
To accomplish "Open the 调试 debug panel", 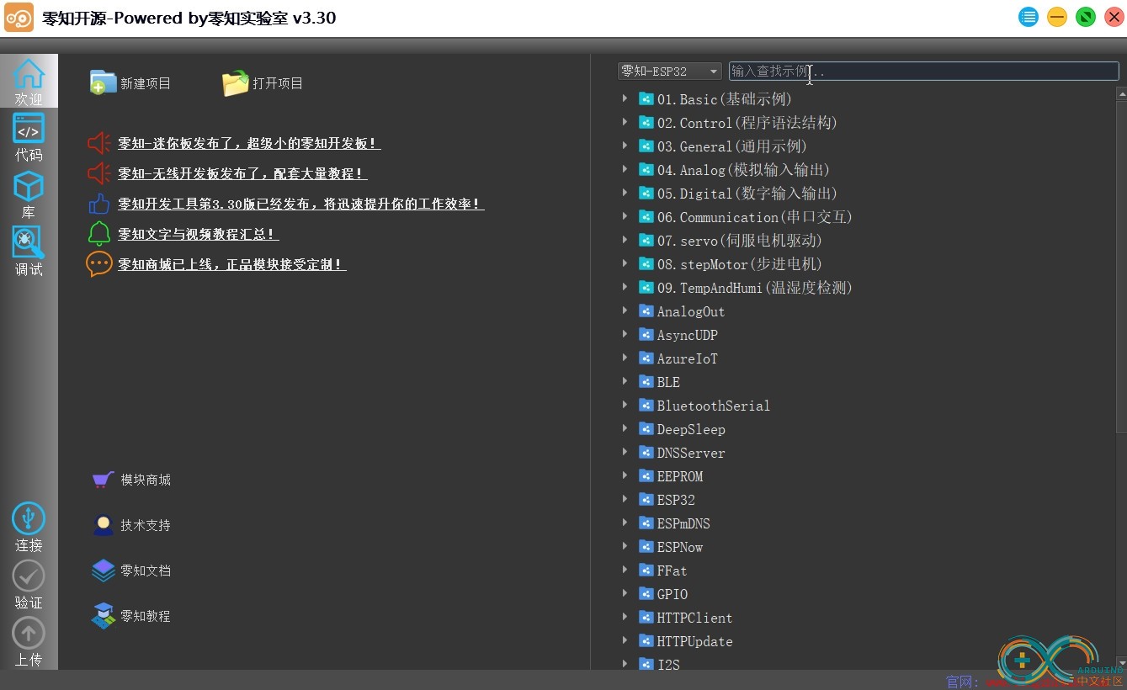I will pos(29,251).
